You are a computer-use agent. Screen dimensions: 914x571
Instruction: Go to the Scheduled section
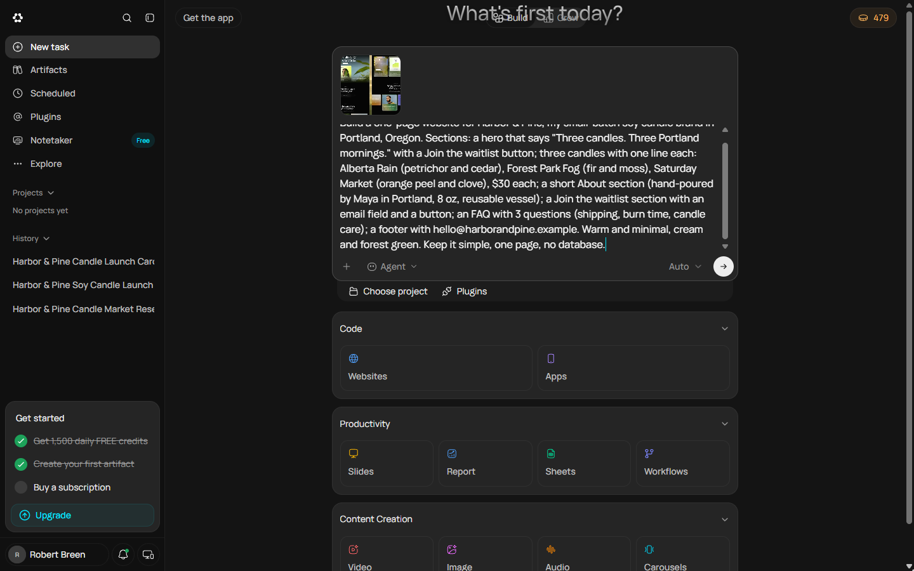pos(83,93)
